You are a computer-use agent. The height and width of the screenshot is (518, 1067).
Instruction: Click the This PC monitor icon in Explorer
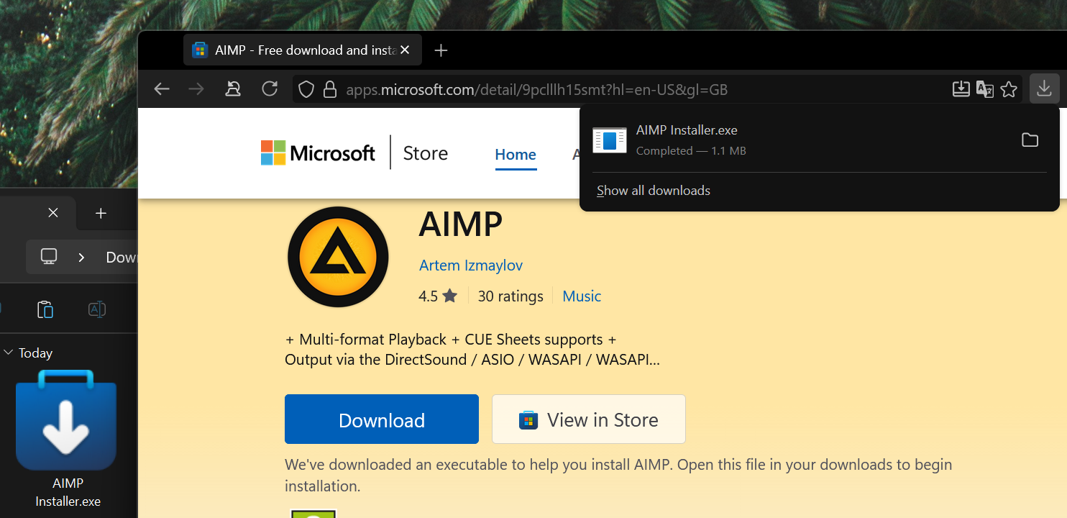[x=49, y=257]
